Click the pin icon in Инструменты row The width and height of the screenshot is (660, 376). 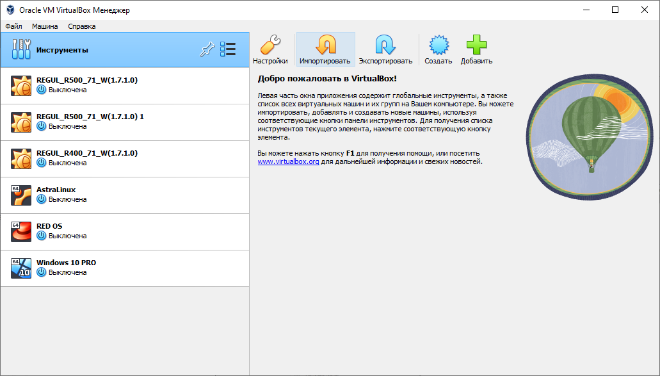[x=206, y=50]
